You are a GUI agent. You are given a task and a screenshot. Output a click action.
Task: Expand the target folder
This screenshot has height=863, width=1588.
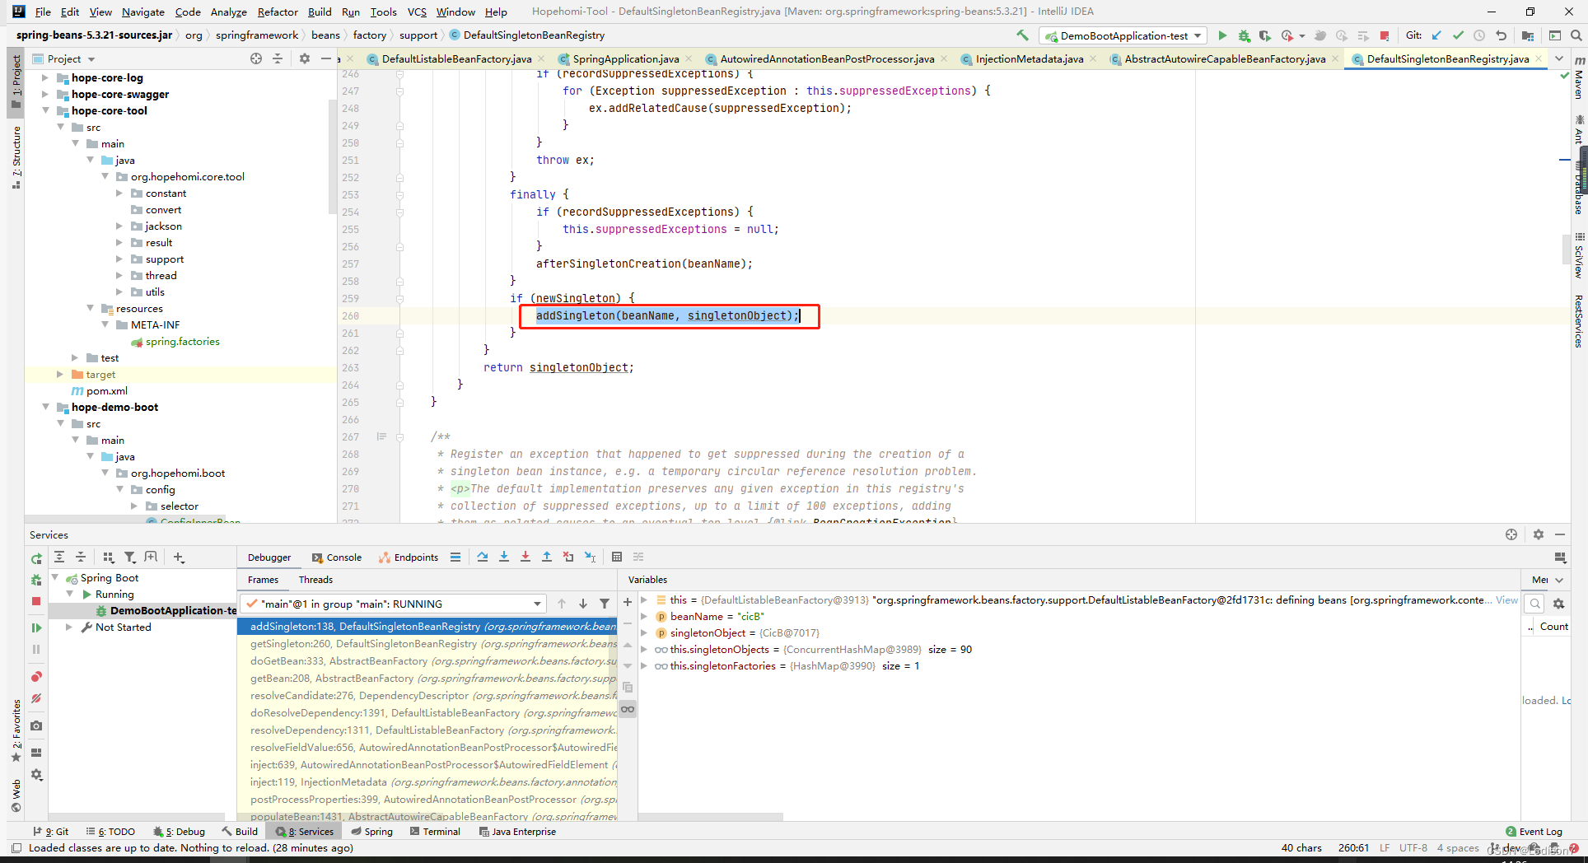tap(60, 374)
